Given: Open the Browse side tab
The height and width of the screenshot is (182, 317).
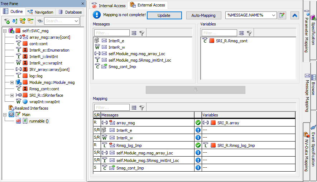Looking at the screenshot, I should click(313, 85).
